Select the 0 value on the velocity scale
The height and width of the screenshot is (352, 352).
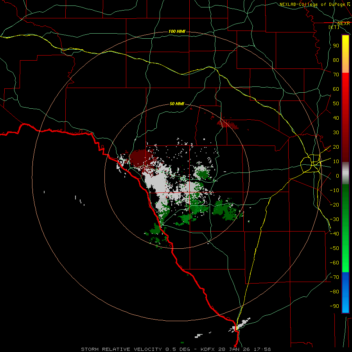(x=338, y=176)
